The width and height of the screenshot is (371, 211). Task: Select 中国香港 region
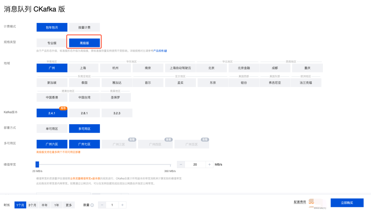point(52,97)
